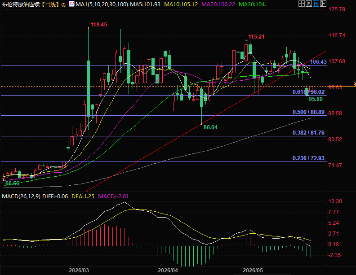Select the 0.236 \ 72.93 Fibonacci level label
Screen dimensions: 356x275
(x=308, y=158)
